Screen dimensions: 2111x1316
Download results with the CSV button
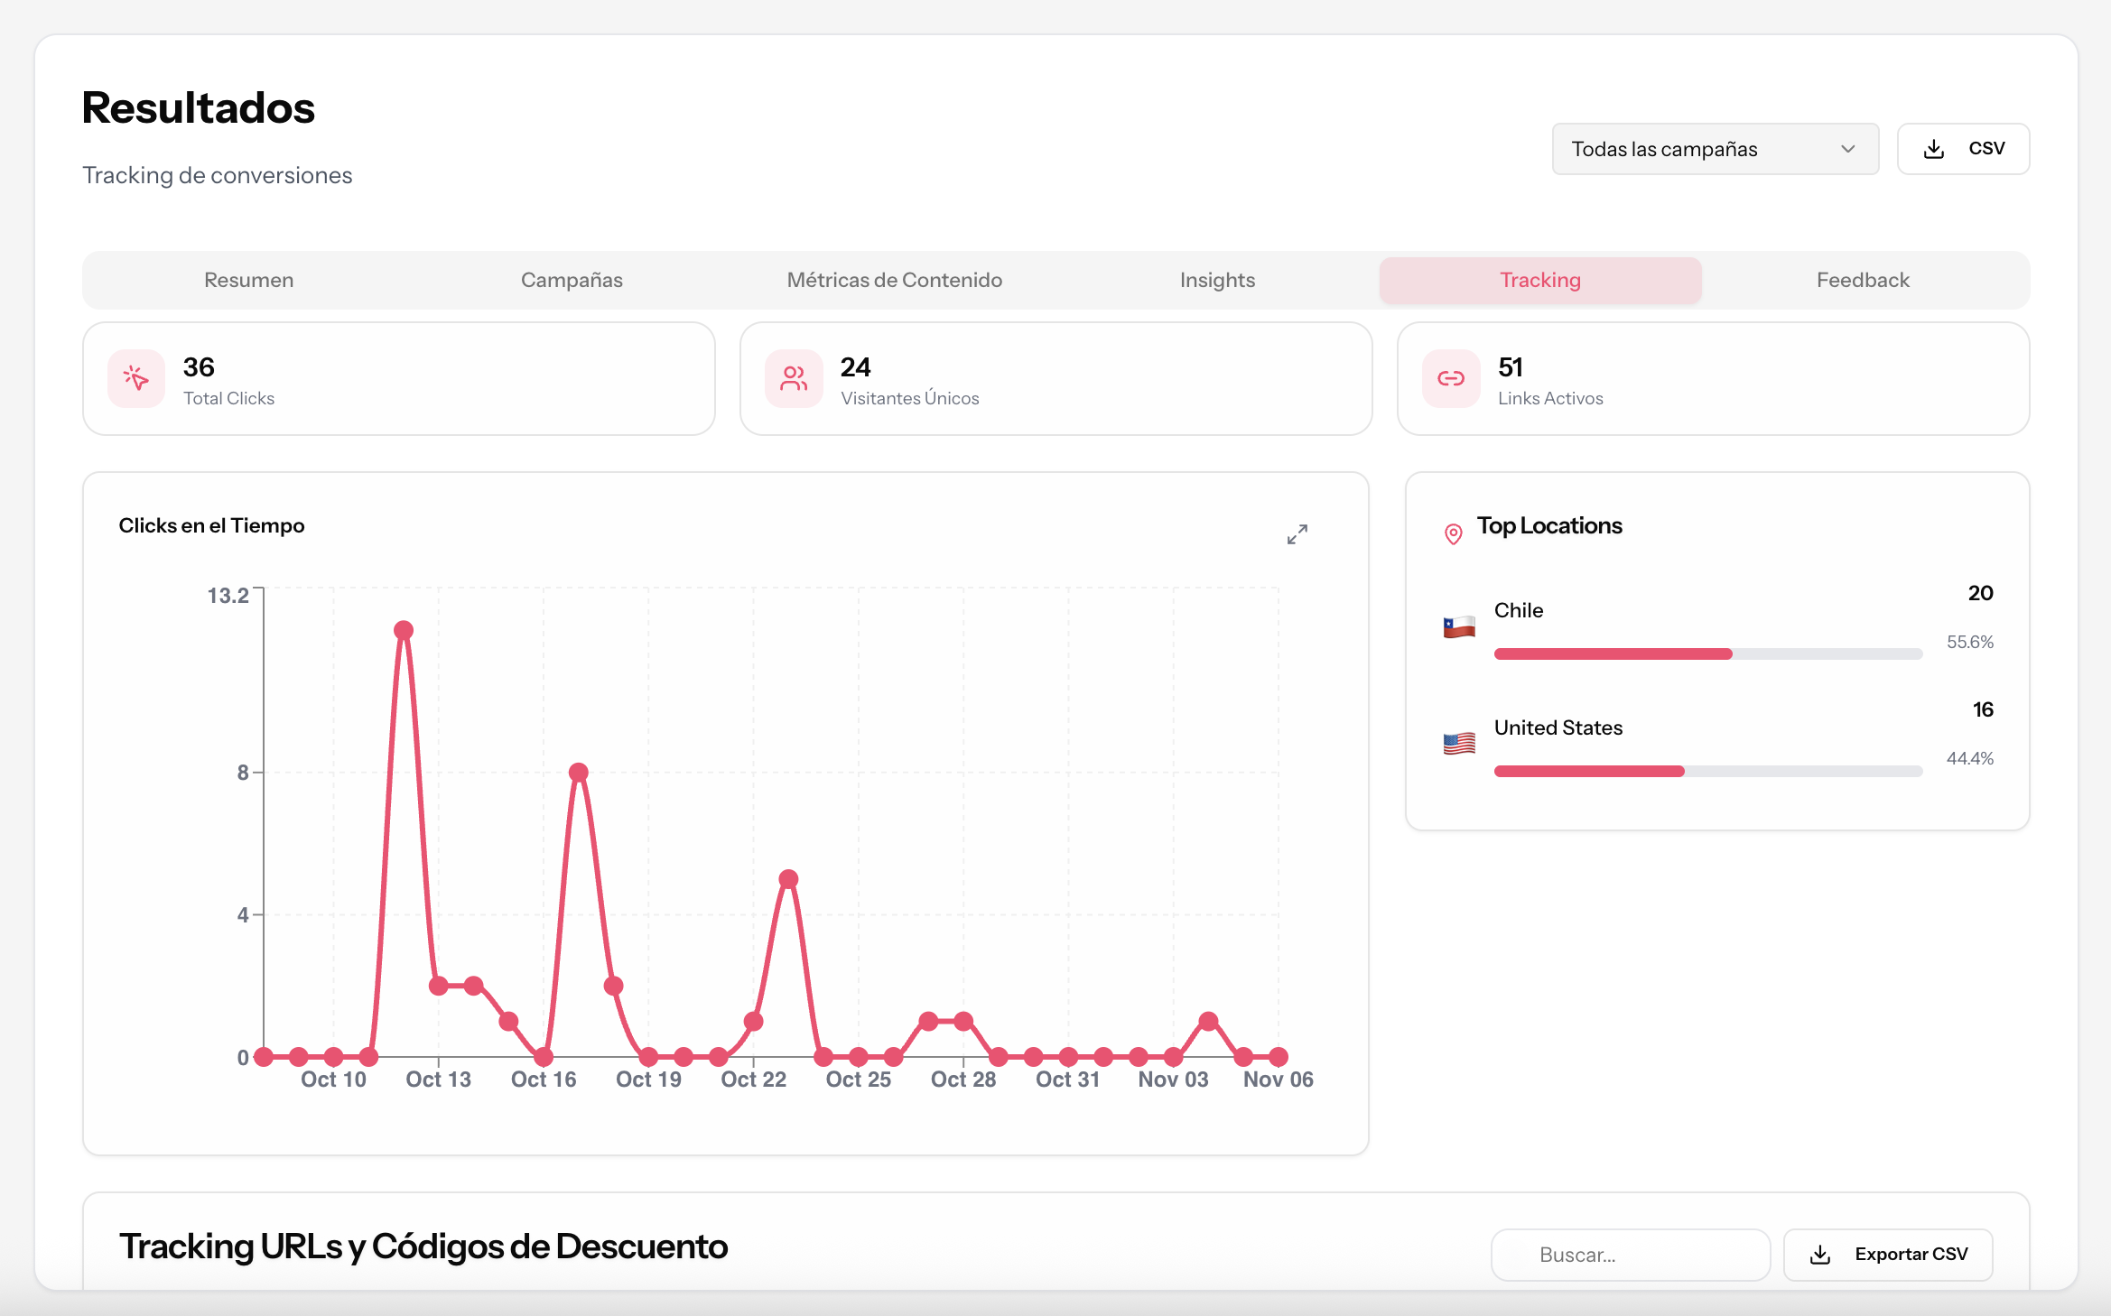pos(1963,149)
